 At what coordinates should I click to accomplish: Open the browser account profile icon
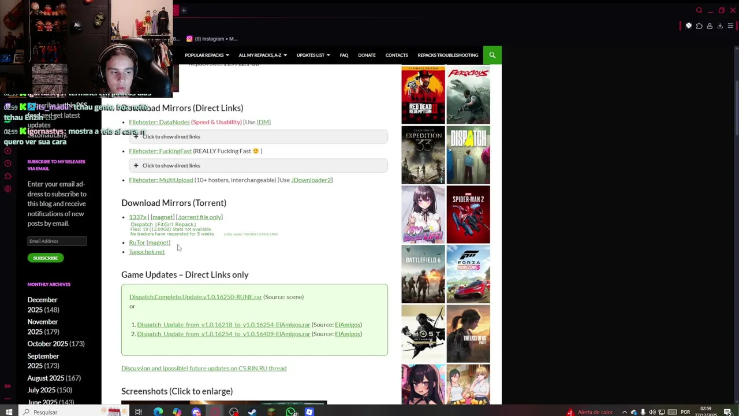(710, 26)
